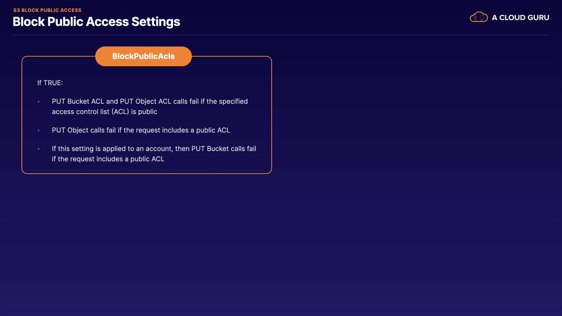Click the word Settings in the slide title
This screenshot has height=316, width=562.
[x=156, y=22]
